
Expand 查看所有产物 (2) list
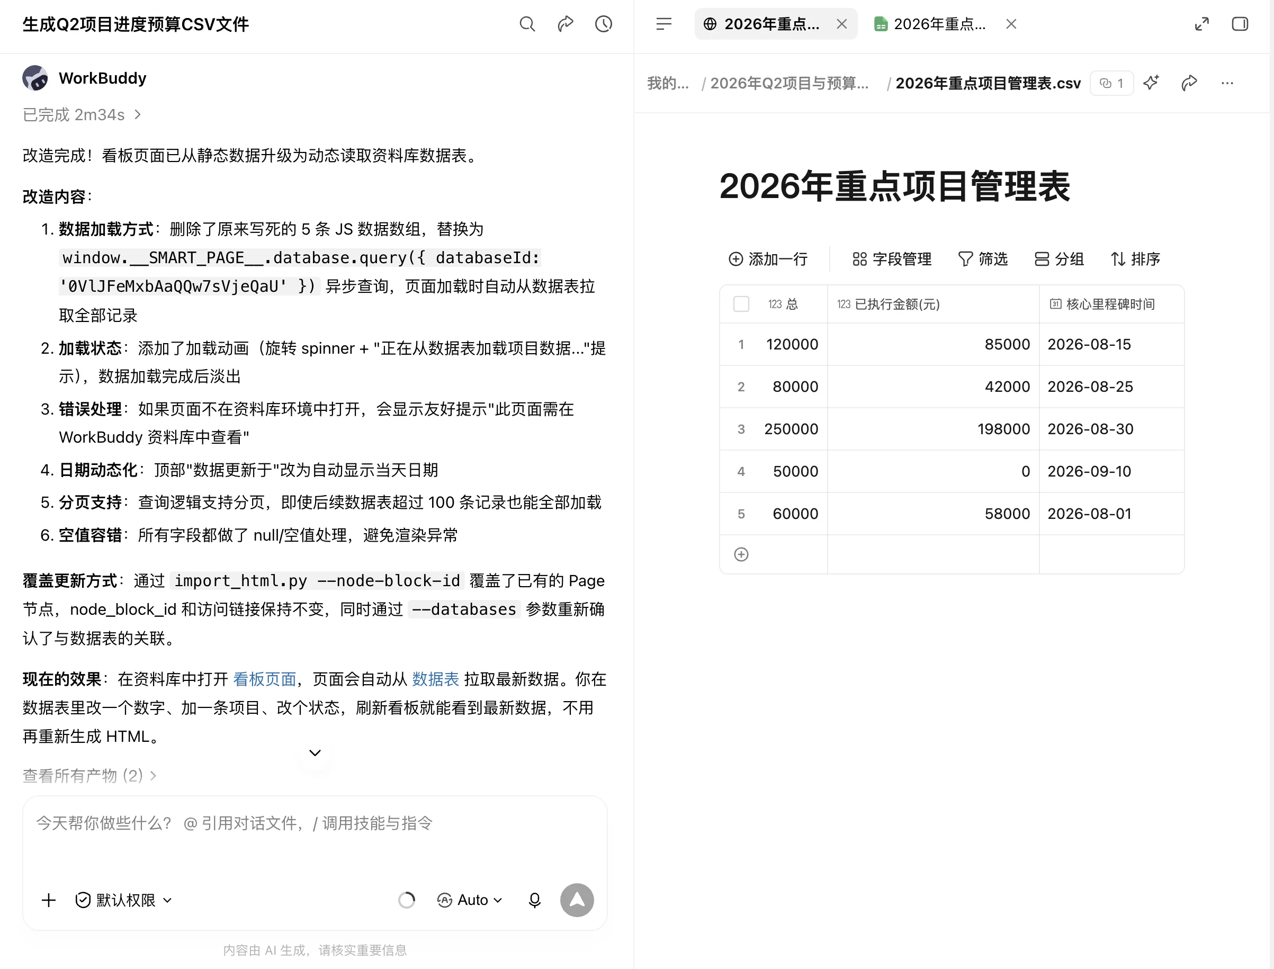(x=89, y=775)
